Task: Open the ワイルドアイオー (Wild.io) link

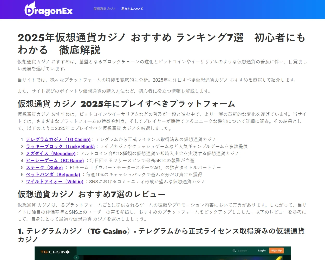Action: (55, 182)
